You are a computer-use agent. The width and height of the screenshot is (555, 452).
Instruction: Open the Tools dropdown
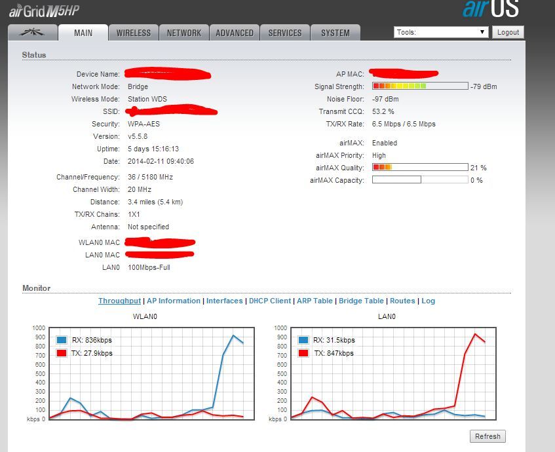click(441, 32)
